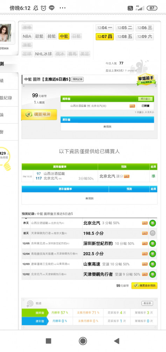166x352 pixels.
Task: Click orange badge in 山西汾酒猛龍 國際盤 row
Action: coord(132,106)
